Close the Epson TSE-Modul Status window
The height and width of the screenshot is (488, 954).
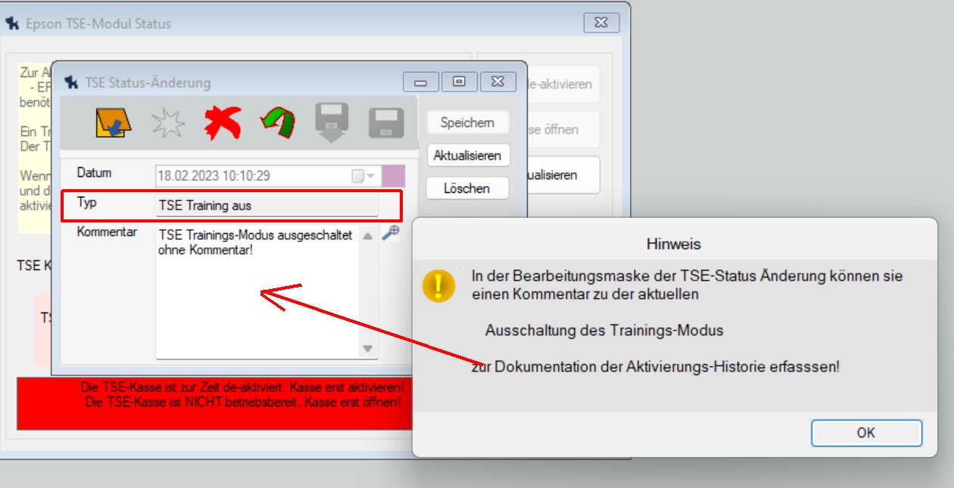(602, 23)
